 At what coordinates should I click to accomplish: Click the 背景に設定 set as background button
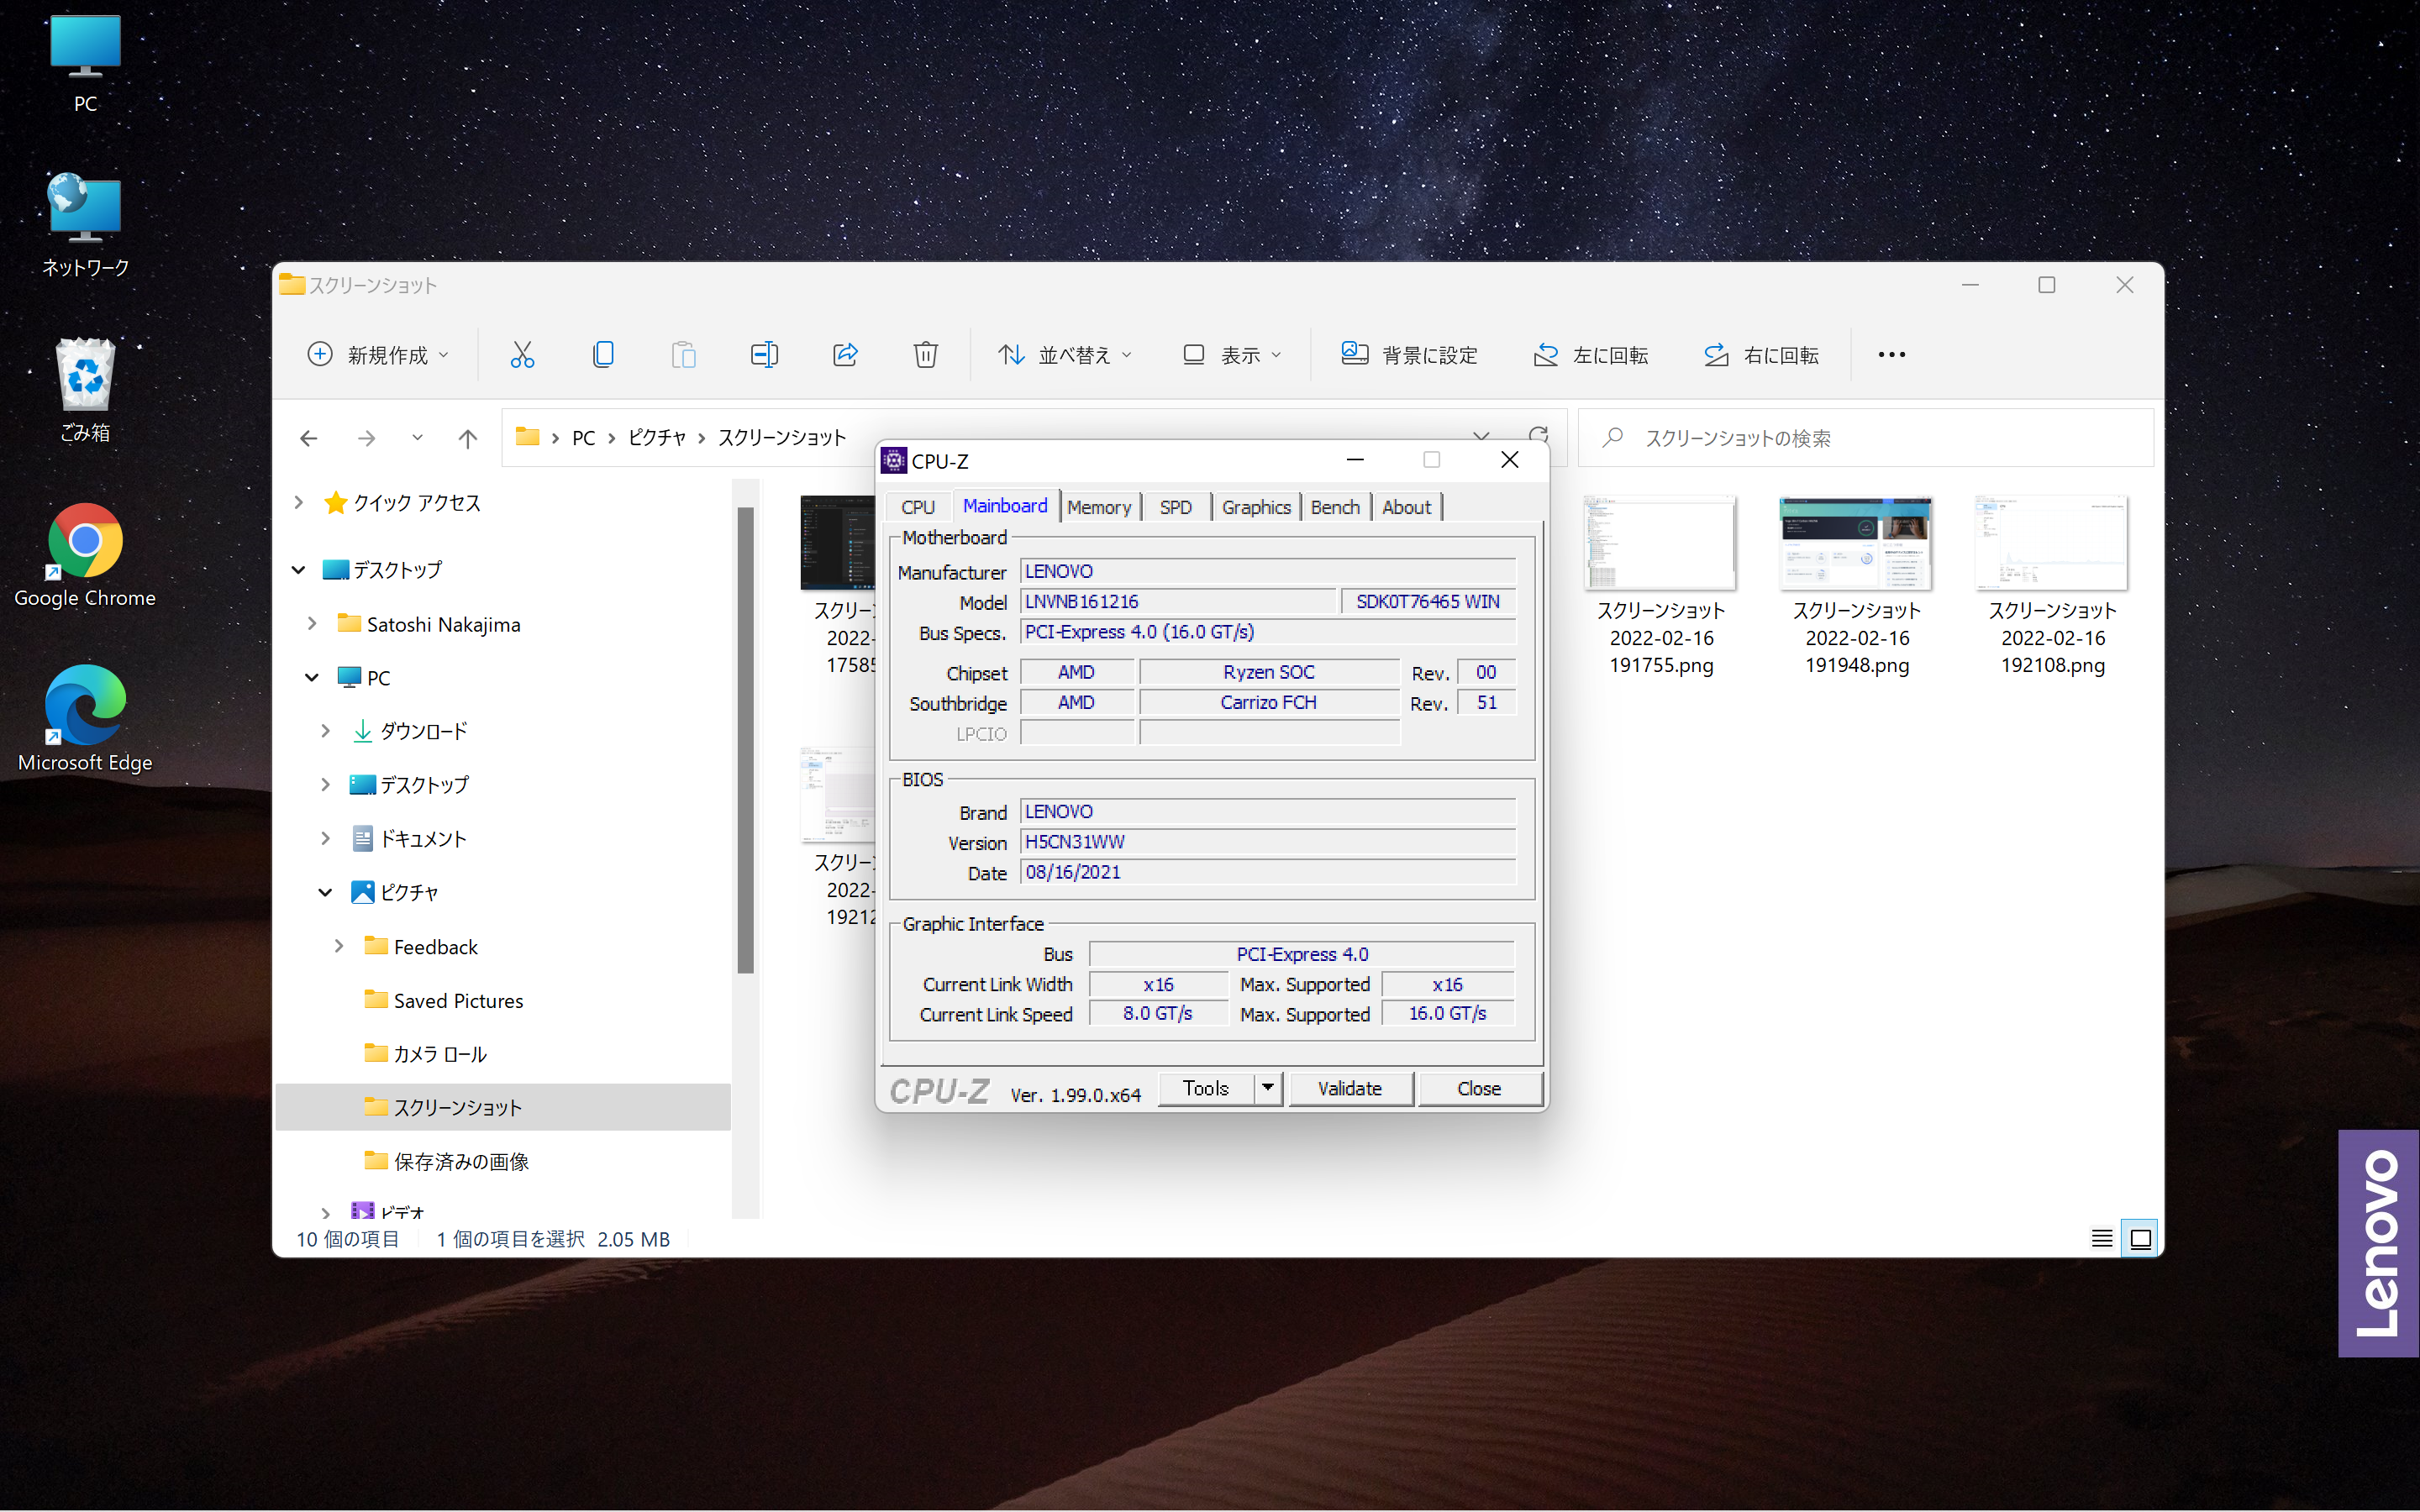click(1410, 355)
